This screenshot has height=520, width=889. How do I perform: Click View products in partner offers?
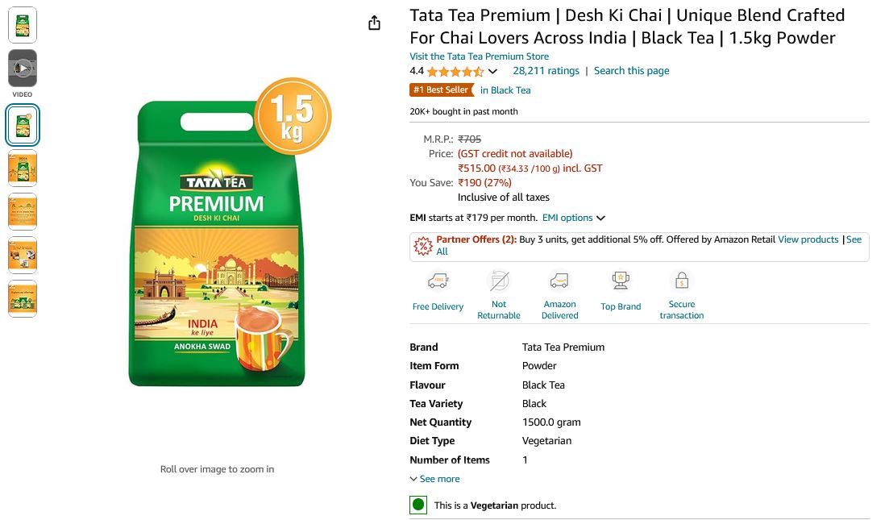point(808,239)
